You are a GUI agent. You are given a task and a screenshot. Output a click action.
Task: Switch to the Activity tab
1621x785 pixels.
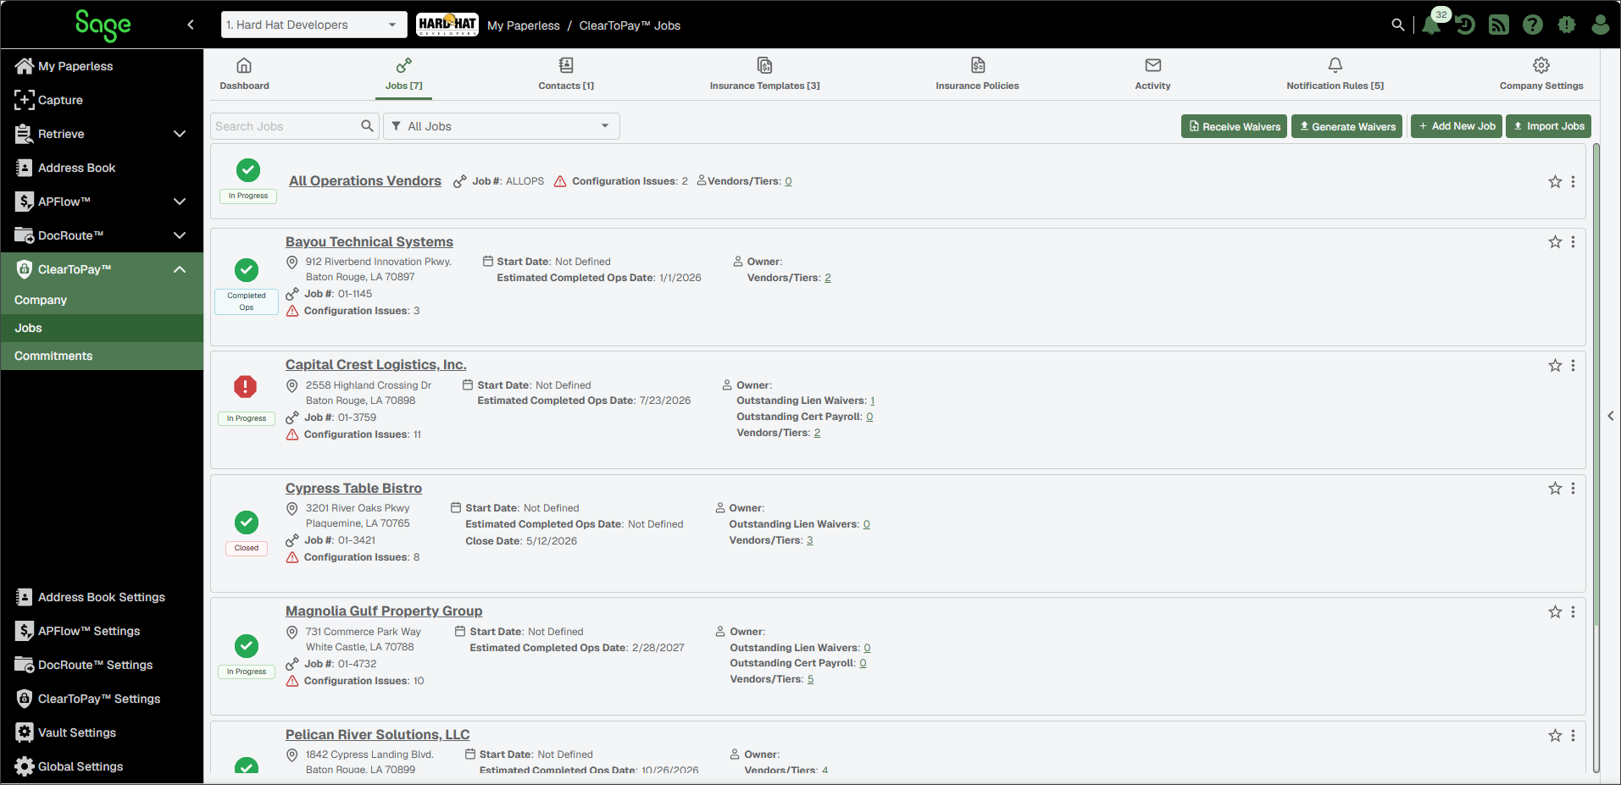[1152, 75]
